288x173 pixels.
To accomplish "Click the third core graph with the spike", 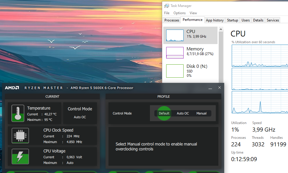I will coord(260,102).
